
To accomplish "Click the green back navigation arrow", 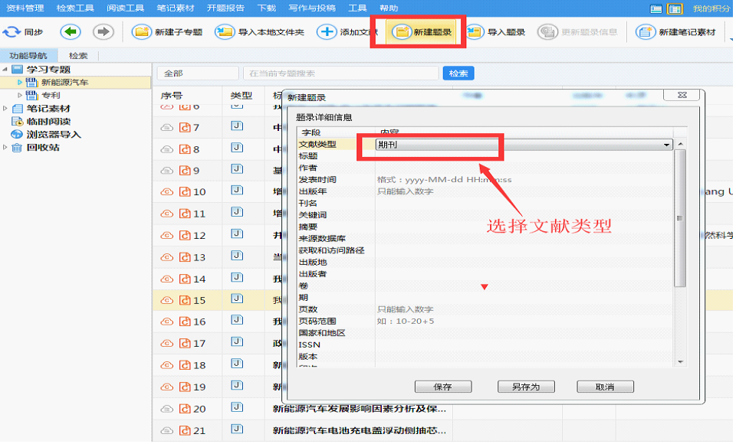I will point(70,33).
